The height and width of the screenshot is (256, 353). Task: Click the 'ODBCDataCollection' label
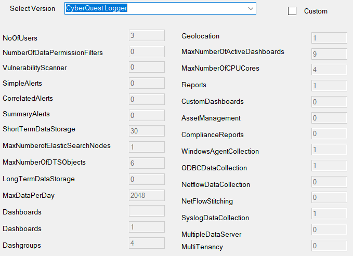pyautogui.click(x=214, y=168)
